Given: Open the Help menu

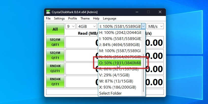Looking at the screenshot, I should (96, 18).
